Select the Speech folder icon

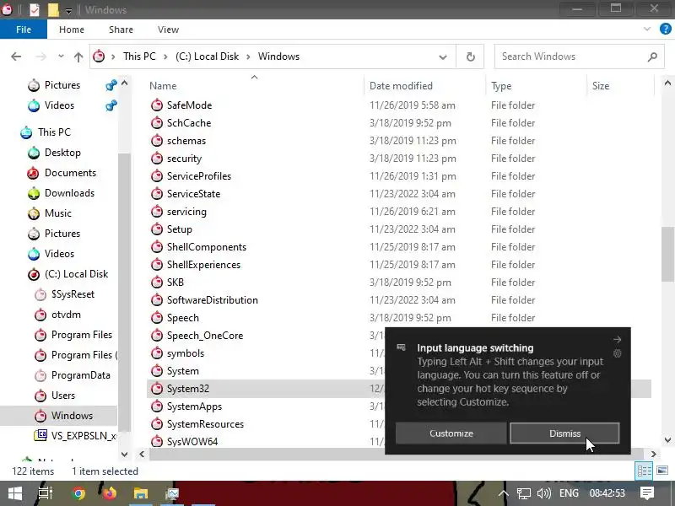[x=157, y=318]
